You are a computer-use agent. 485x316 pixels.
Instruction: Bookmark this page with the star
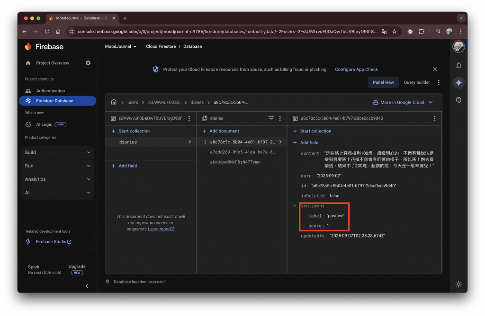tap(395, 32)
